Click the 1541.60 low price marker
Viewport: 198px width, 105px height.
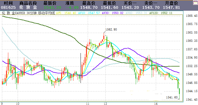(x=172, y=97)
